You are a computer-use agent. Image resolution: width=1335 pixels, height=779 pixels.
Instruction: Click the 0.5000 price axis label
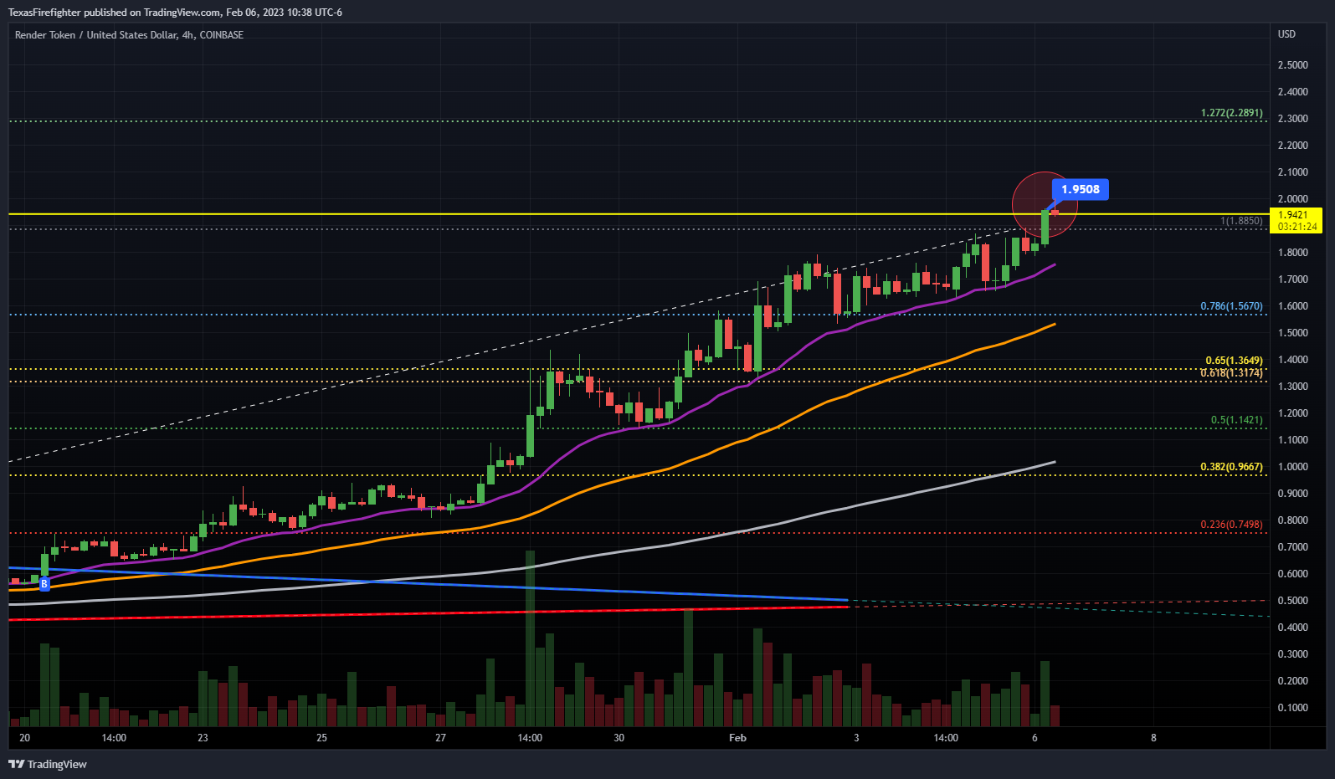click(1293, 601)
